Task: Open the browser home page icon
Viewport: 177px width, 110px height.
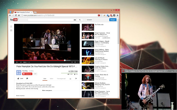Action: tap(19, 15)
